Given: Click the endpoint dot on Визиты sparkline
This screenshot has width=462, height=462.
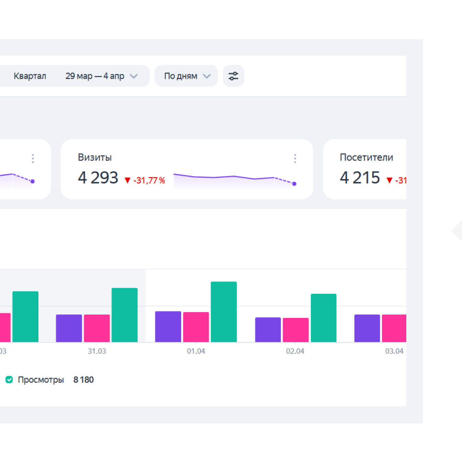Looking at the screenshot, I should tap(294, 184).
